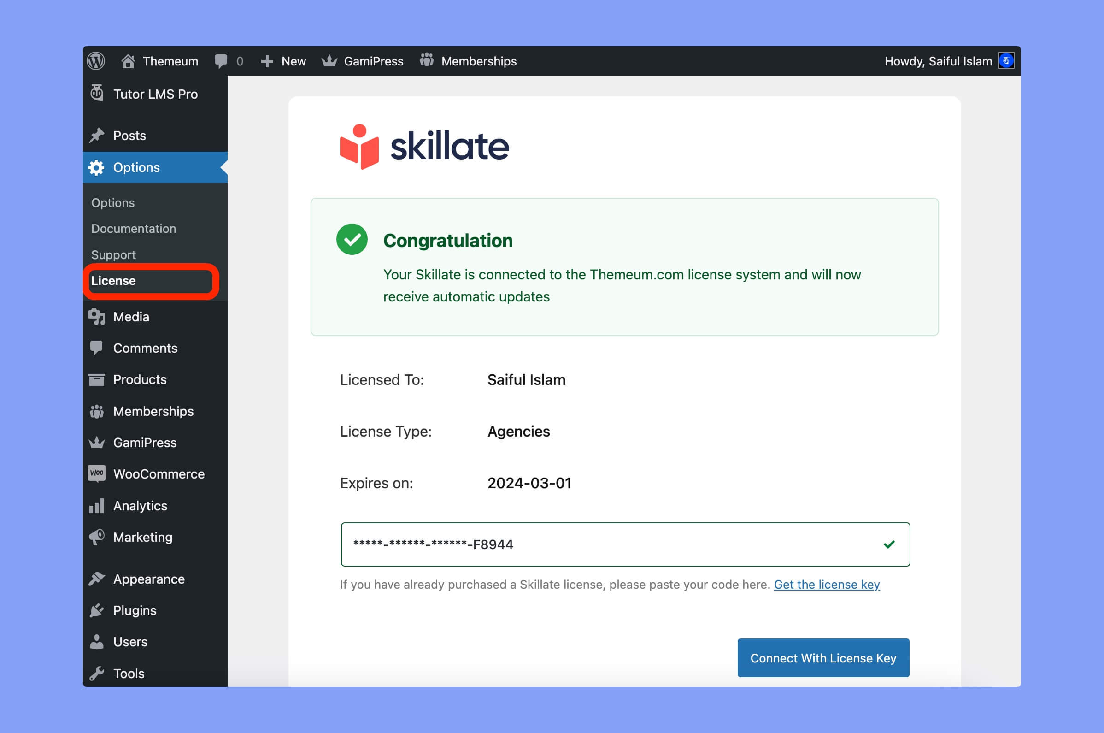Click the GamiPress crown icon in admin bar
This screenshot has width=1104, height=733.
pos(329,61)
